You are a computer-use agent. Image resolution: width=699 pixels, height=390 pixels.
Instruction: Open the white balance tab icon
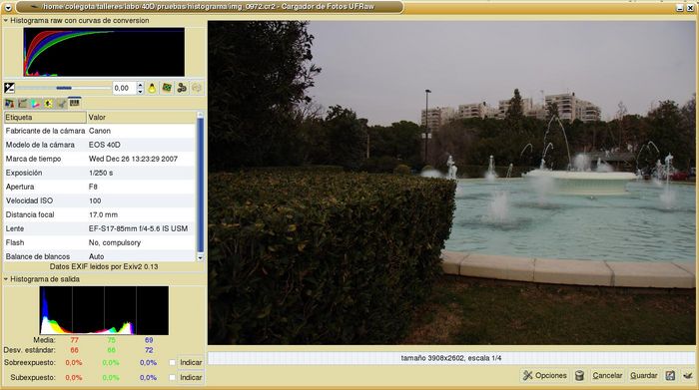[9, 104]
